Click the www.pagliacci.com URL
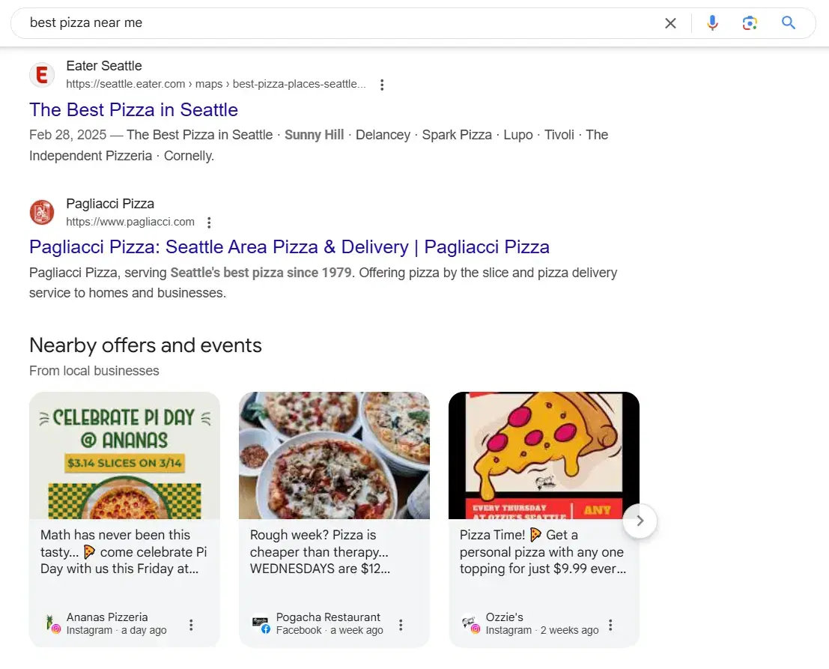 [130, 222]
